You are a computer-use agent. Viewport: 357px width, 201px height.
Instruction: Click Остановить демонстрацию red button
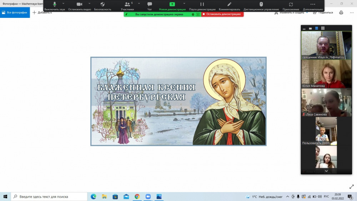(x=222, y=14)
